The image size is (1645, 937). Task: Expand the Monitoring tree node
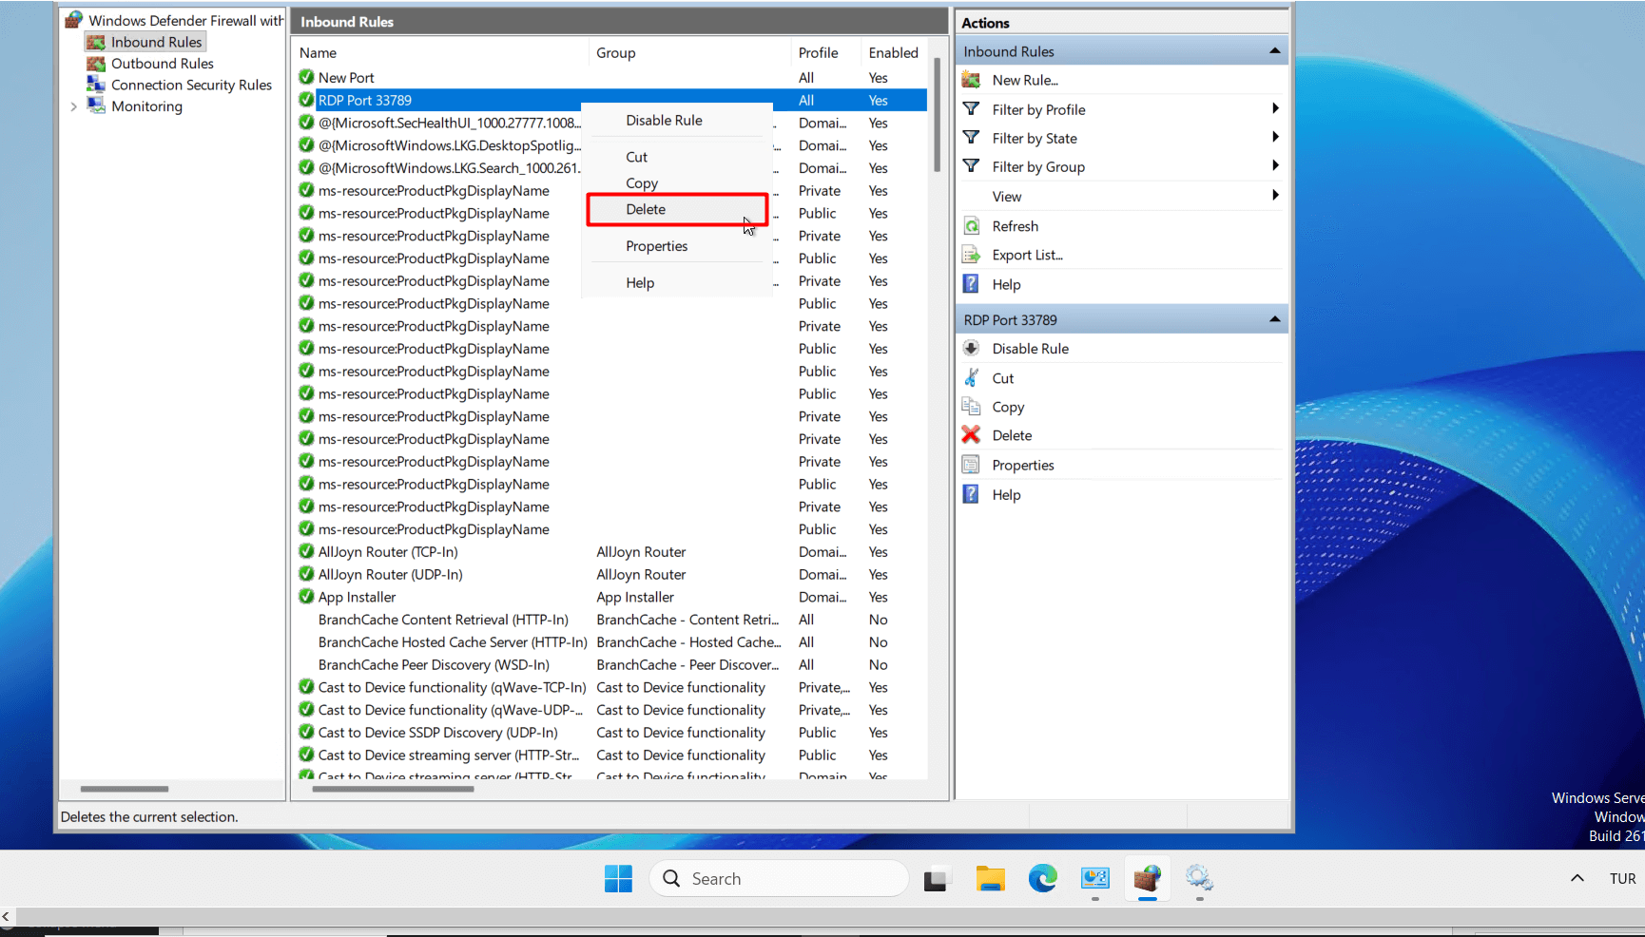73,106
